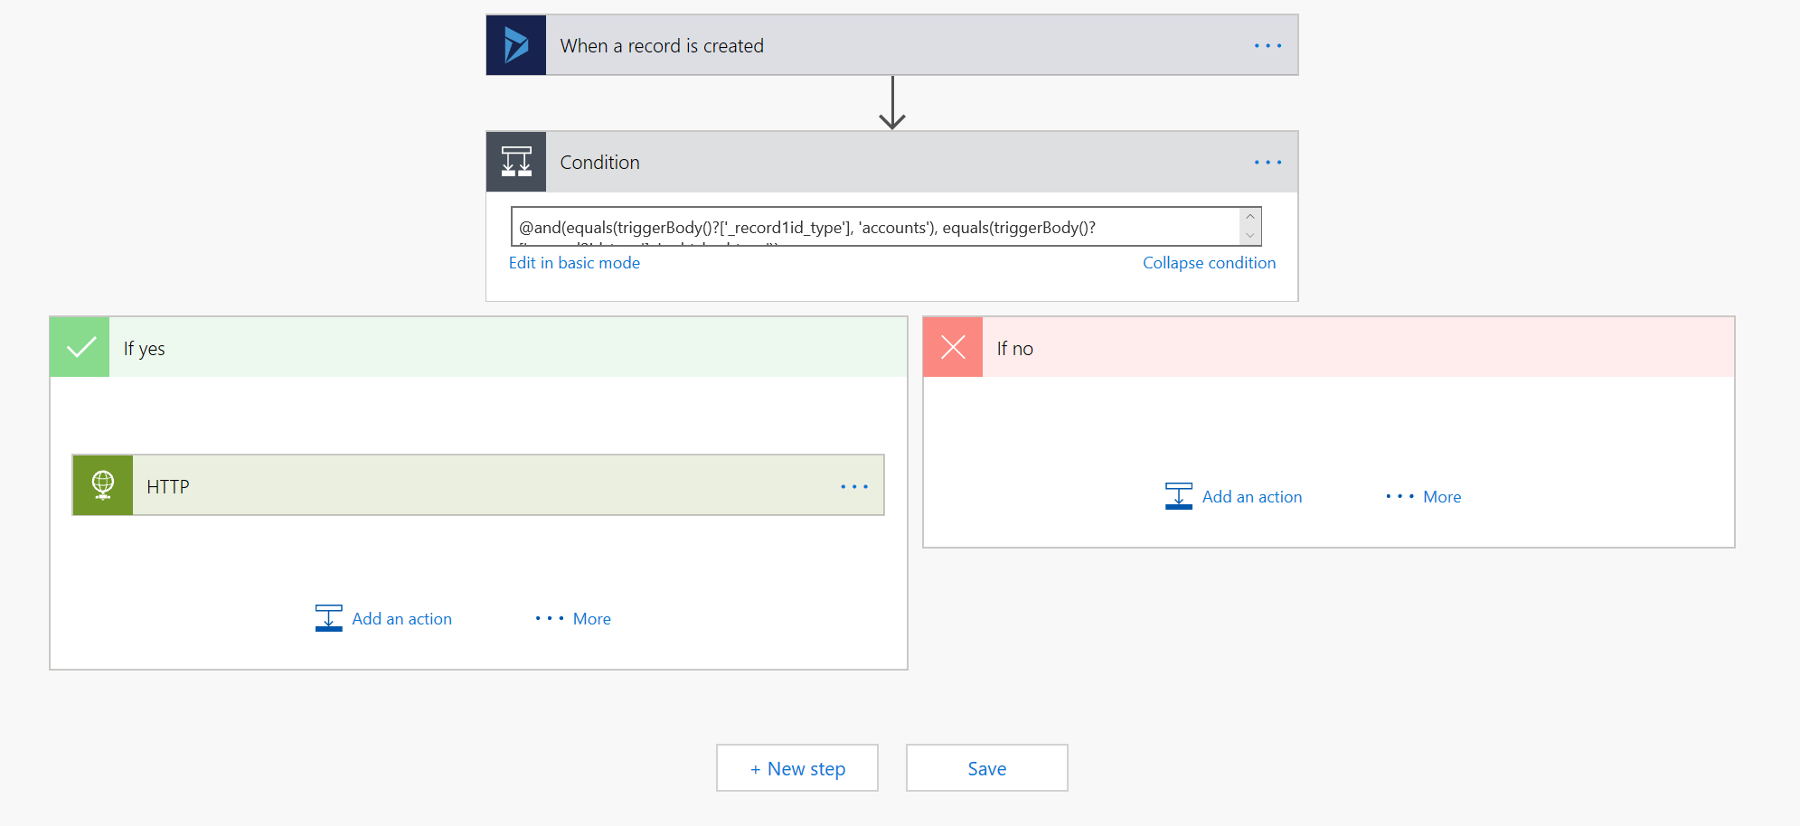Image resolution: width=1800 pixels, height=826 pixels.
Task: Click the red X If no icon
Action: click(953, 347)
